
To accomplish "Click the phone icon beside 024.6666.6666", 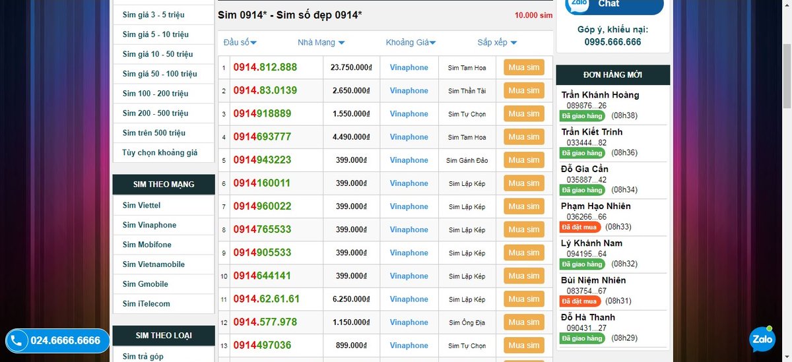I will pyautogui.click(x=17, y=341).
